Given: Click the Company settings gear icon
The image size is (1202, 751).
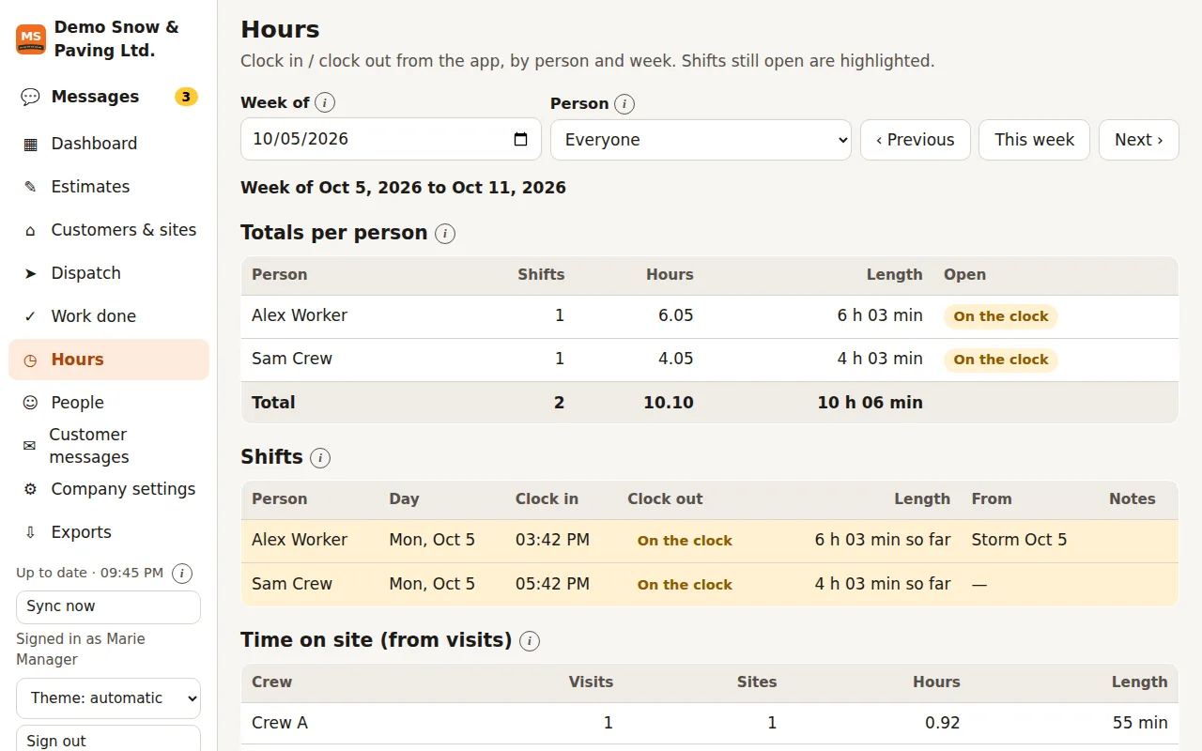Looking at the screenshot, I should coord(30,489).
